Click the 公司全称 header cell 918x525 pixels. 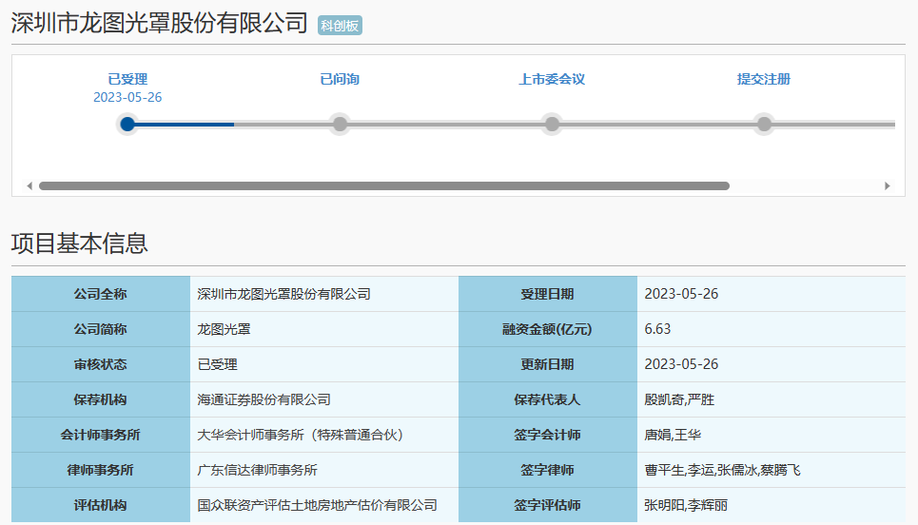tap(101, 294)
